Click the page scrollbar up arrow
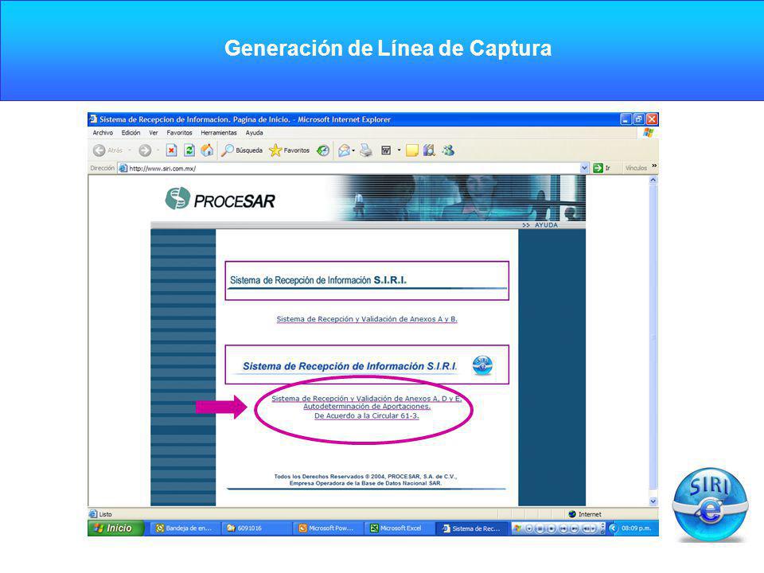The height and width of the screenshot is (573, 764). click(653, 180)
